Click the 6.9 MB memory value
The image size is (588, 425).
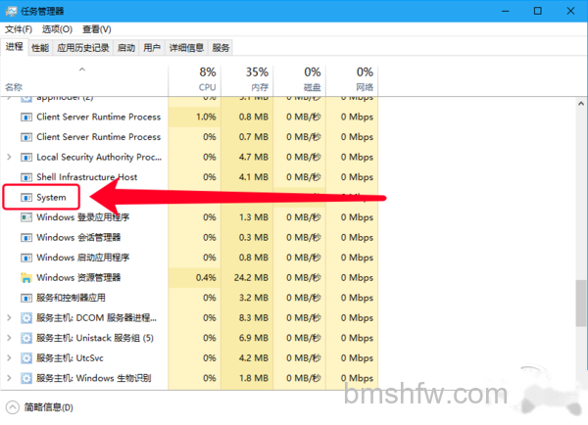coord(254,338)
